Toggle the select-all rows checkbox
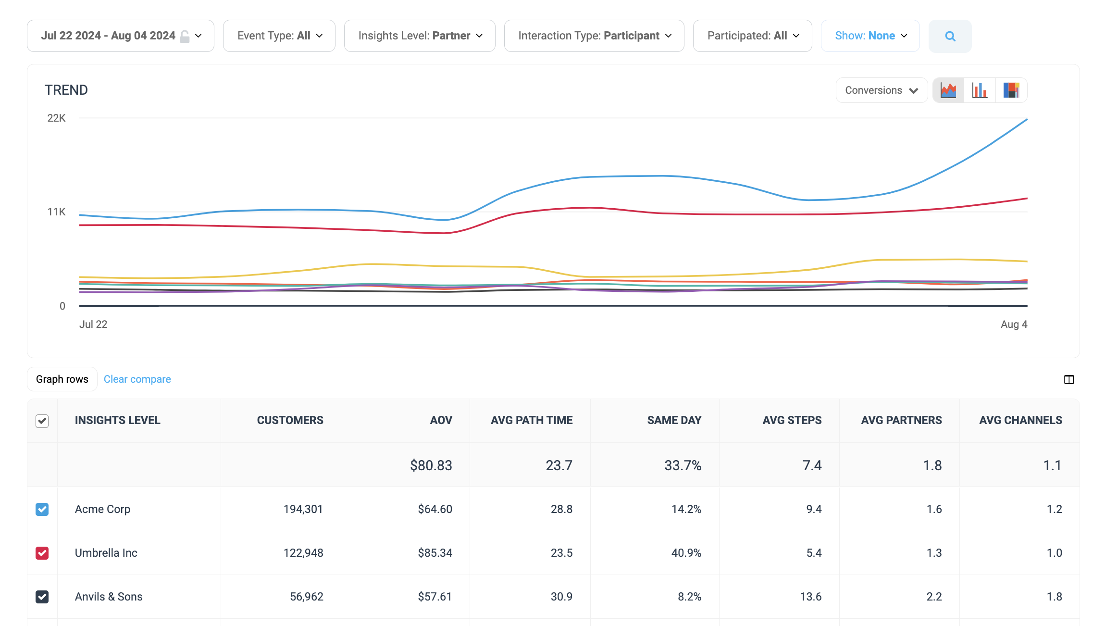Viewport: 1093px width, 626px height. click(x=42, y=421)
